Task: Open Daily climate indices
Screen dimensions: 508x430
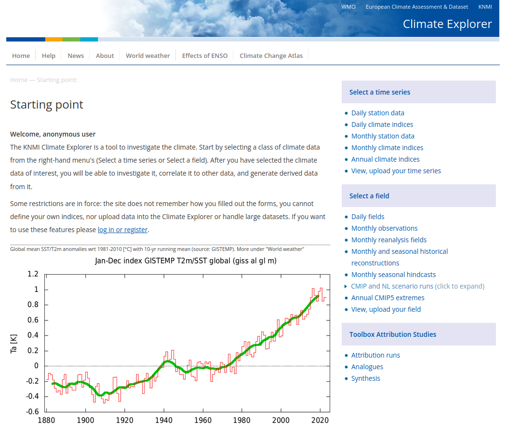Action: click(x=382, y=125)
